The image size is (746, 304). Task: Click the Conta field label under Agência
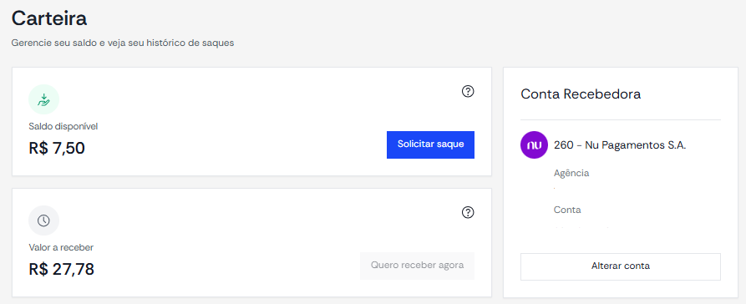[x=567, y=210]
